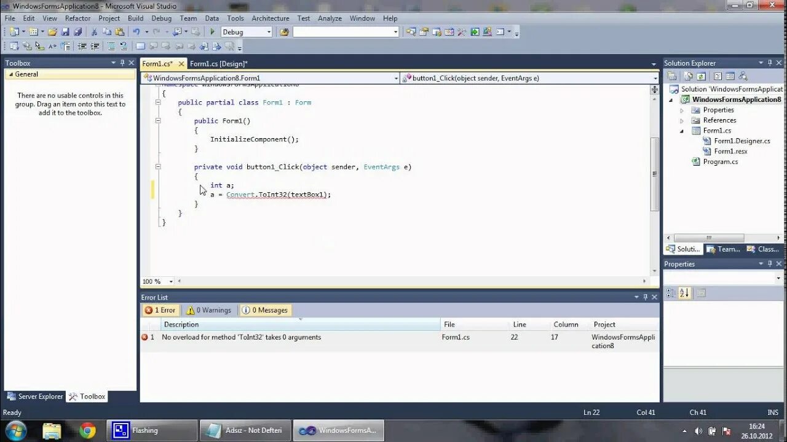This screenshot has height=442, width=787.
Task: Click the View Class Diagram icon in Solution Explorer
Action: (x=743, y=76)
